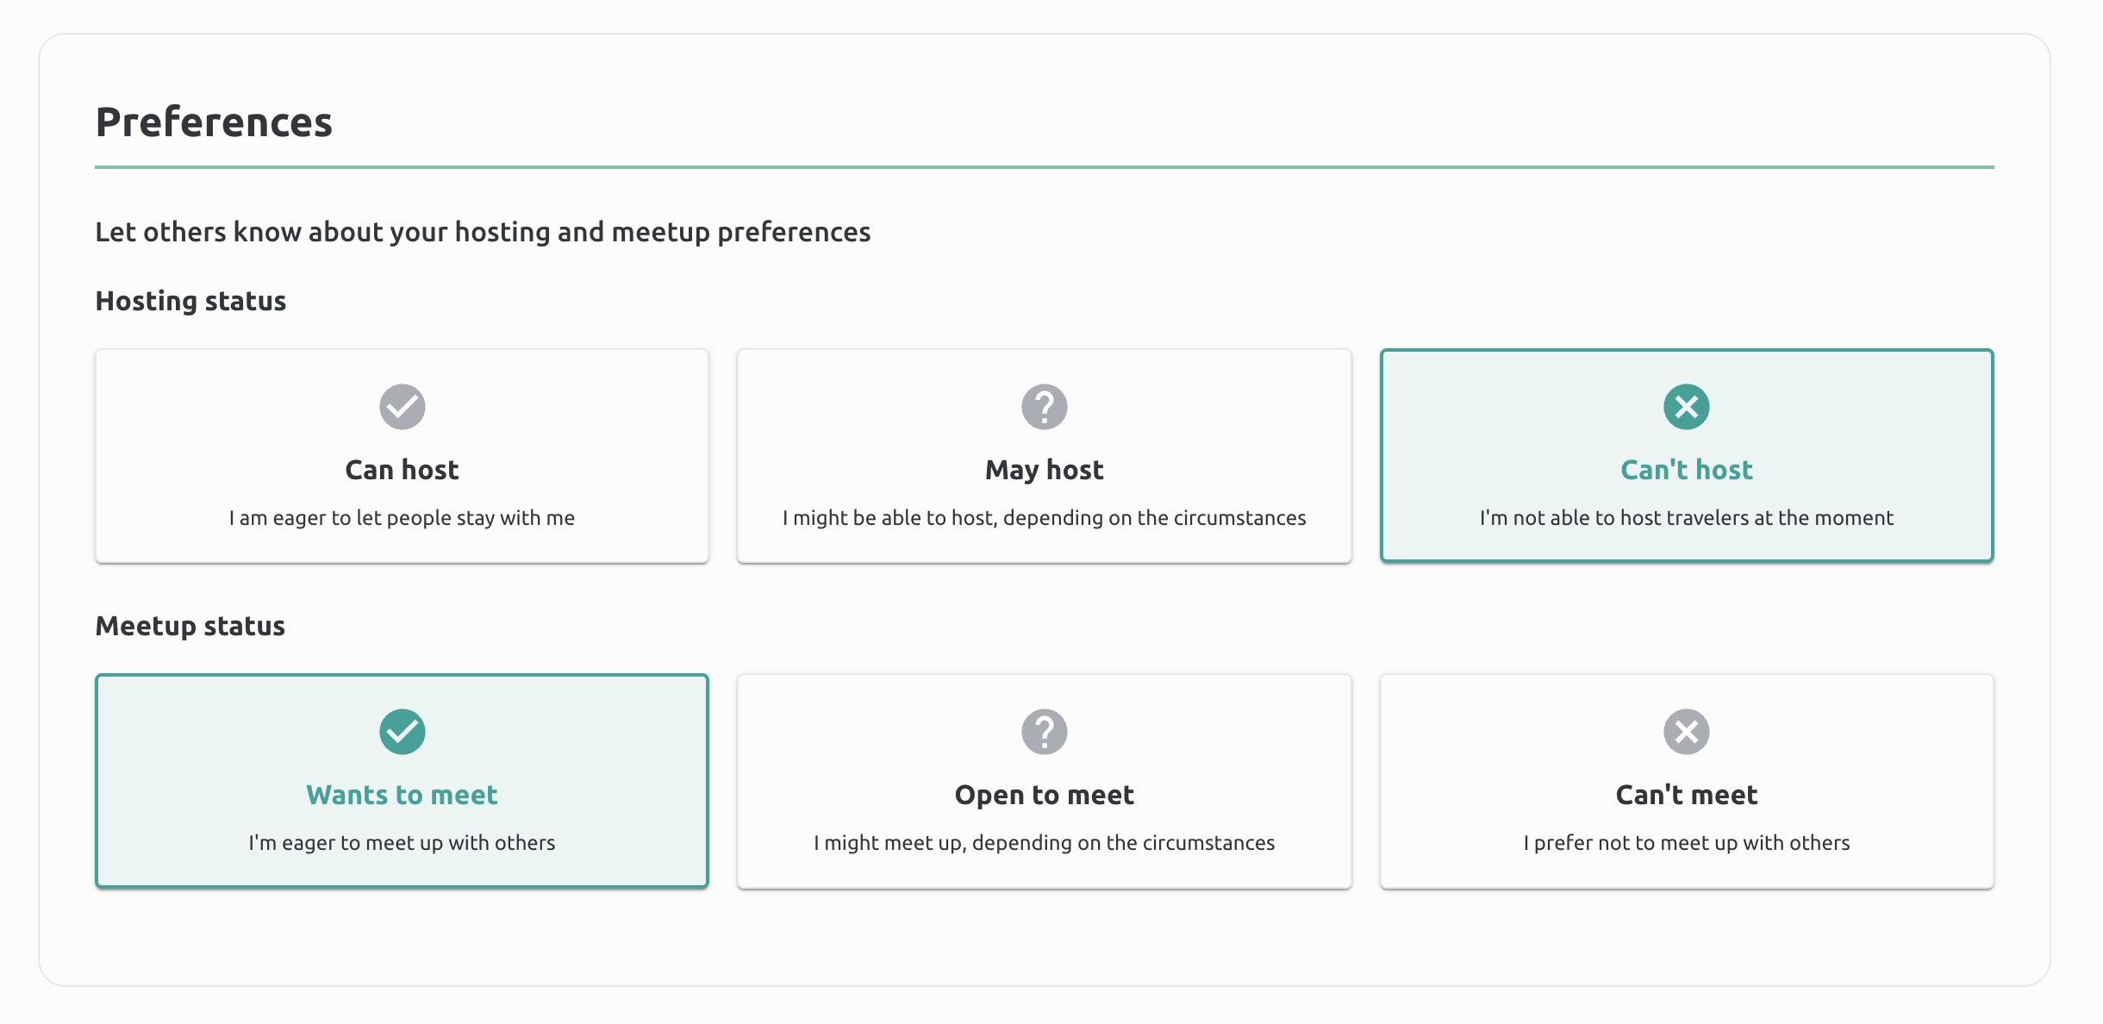Click the teal X icon on Can't host
The width and height of the screenshot is (2103, 1024).
[x=1687, y=407]
